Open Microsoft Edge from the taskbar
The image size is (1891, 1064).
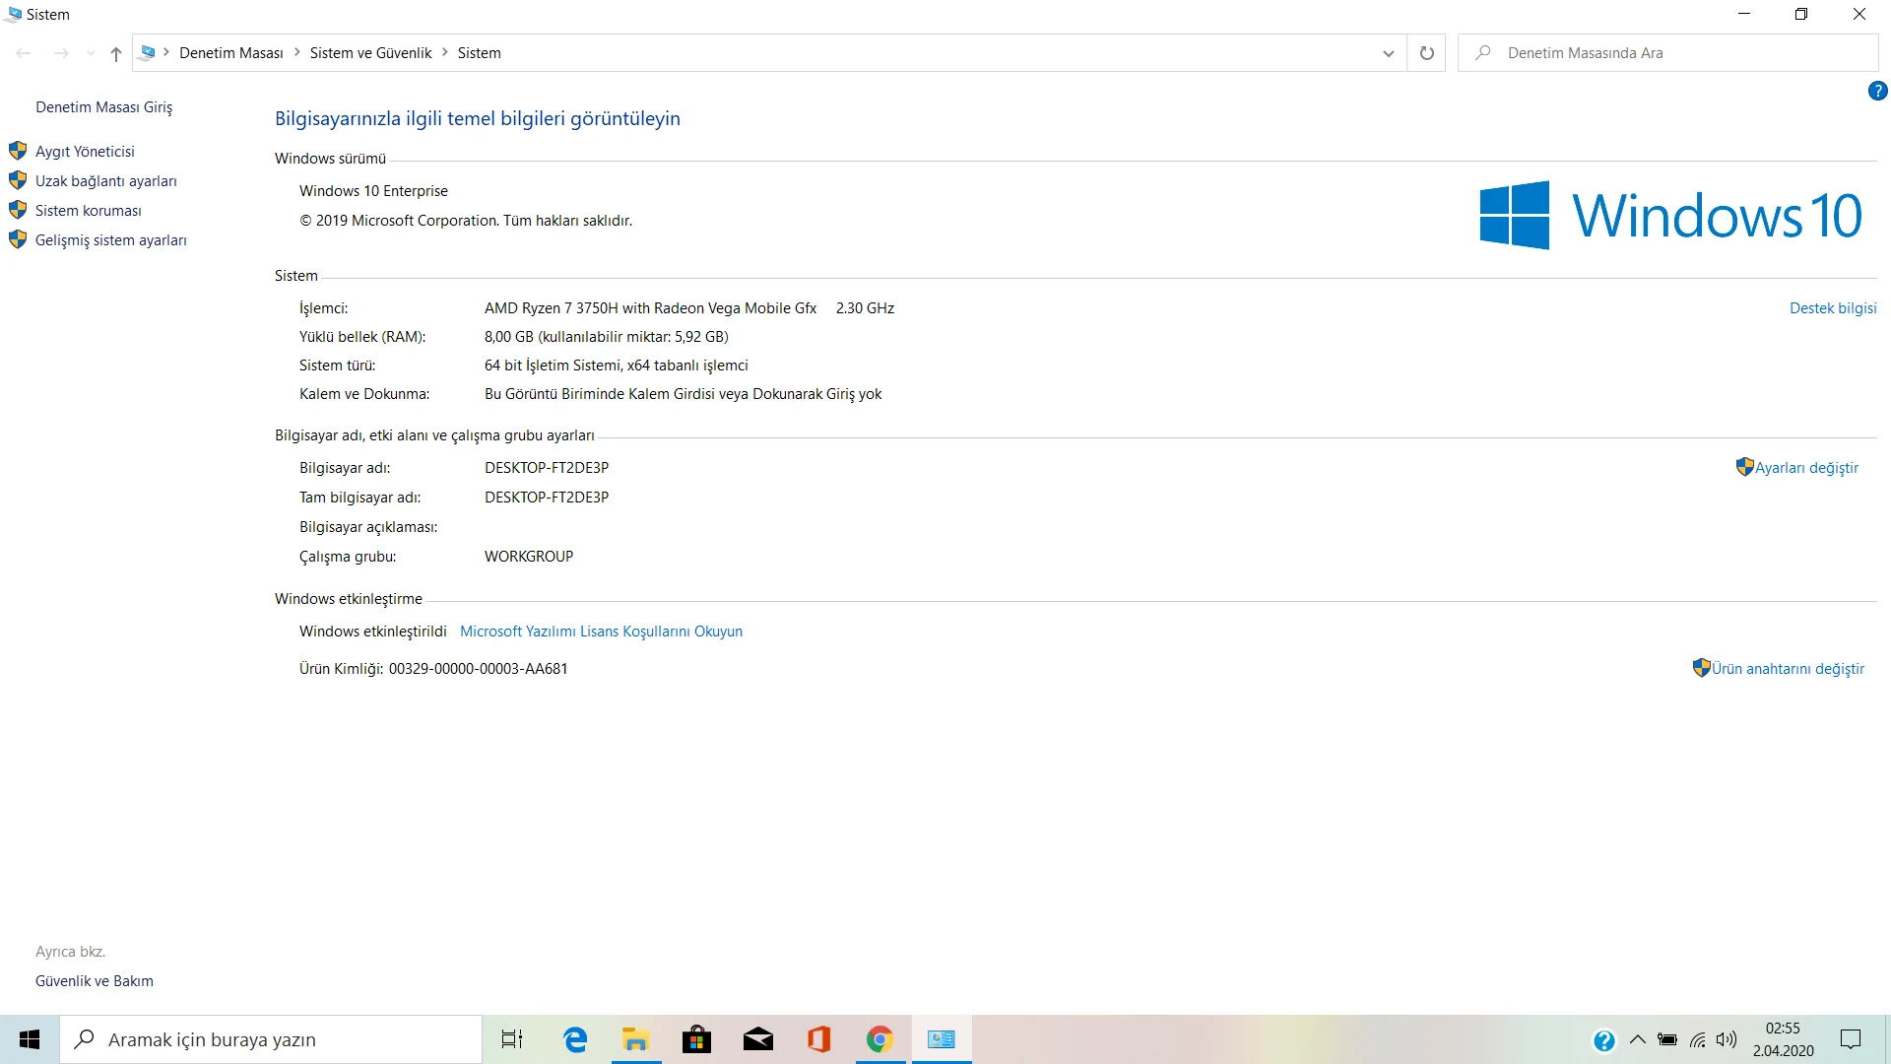575,1039
